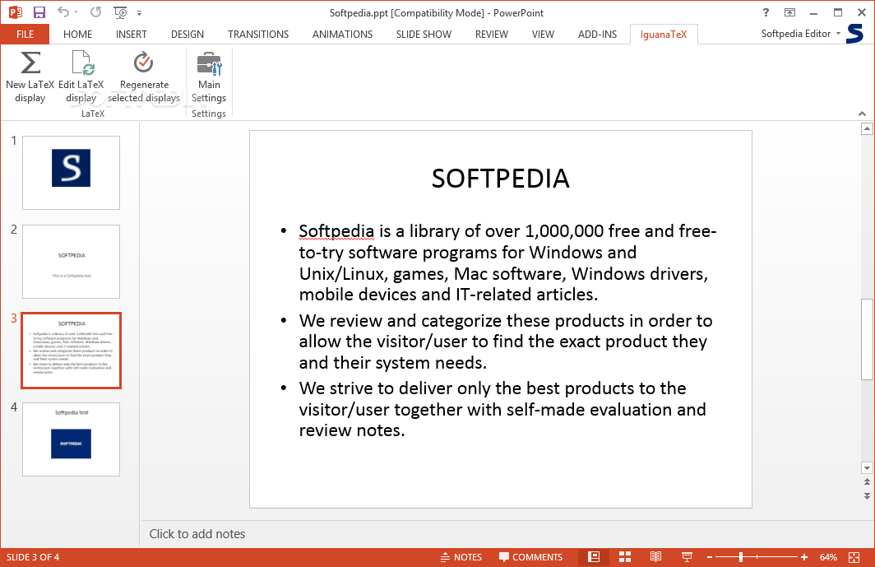Click the 'We review and categorize' bullet
This screenshot has height=567, width=875.
[x=506, y=342]
